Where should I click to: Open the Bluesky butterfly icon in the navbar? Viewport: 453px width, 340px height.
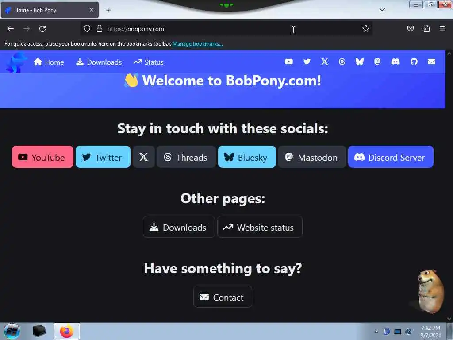click(359, 62)
